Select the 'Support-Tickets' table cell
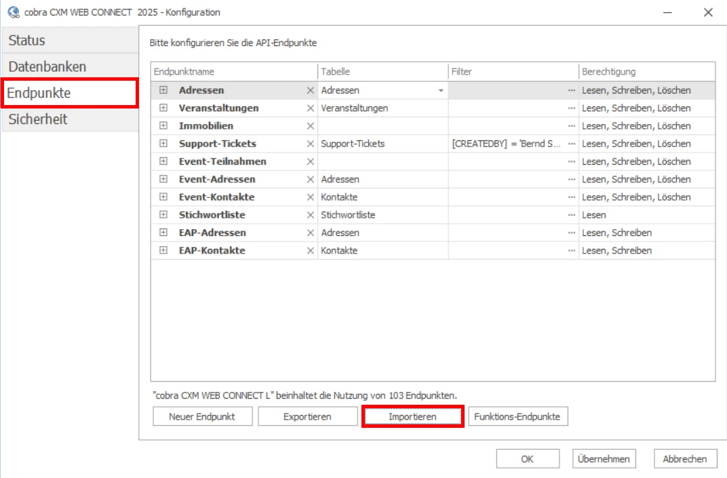The height and width of the screenshot is (478, 727). pyautogui.click(x=383, y=144)
